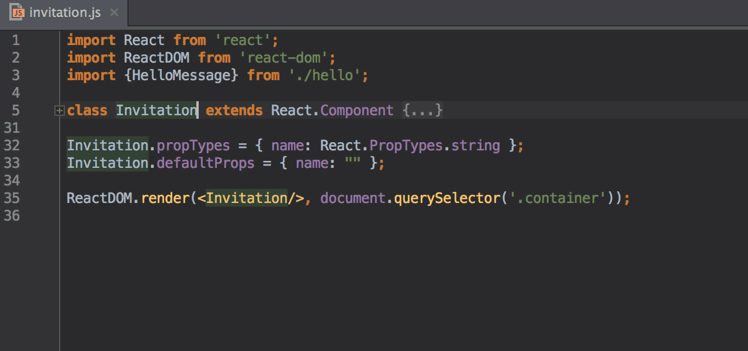Click Component in React.Component
Image resolution: width=748 pixels, height=351 pixels.
(x=356, y=111)
